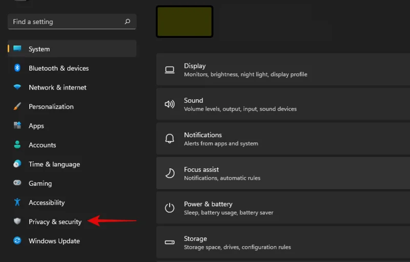Click the Network & internet Wi-Fi icon
The width and height of the screenshot is (410, 262).
coord(17,88)
